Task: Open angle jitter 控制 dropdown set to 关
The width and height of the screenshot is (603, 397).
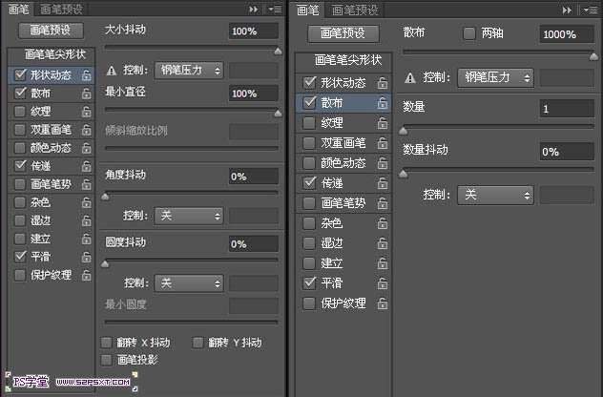Action: [x=189, y=216]
